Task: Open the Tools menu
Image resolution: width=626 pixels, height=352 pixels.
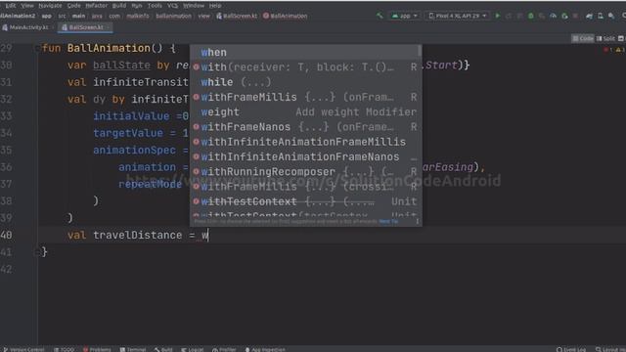Action: [155, 6]
